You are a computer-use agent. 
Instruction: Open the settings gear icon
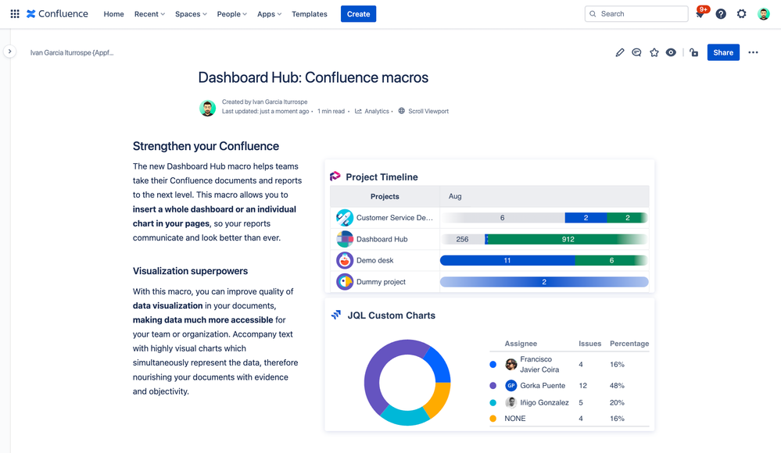[742, 14]
